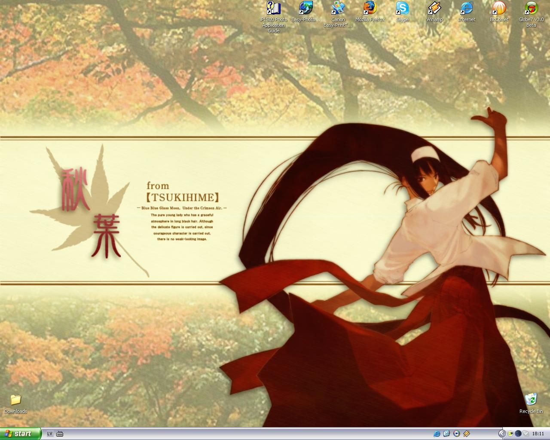Screen dimensions: 550x440
Task: Launch Windows Media Player from quick launch
Action: 456,434
